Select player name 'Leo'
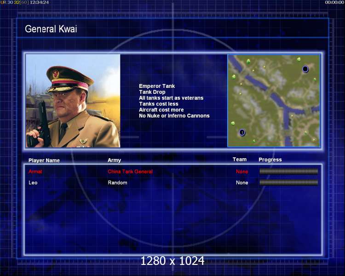Image resolution: width=345 pixels, height=276 pixels. click(x=33, y=183)
